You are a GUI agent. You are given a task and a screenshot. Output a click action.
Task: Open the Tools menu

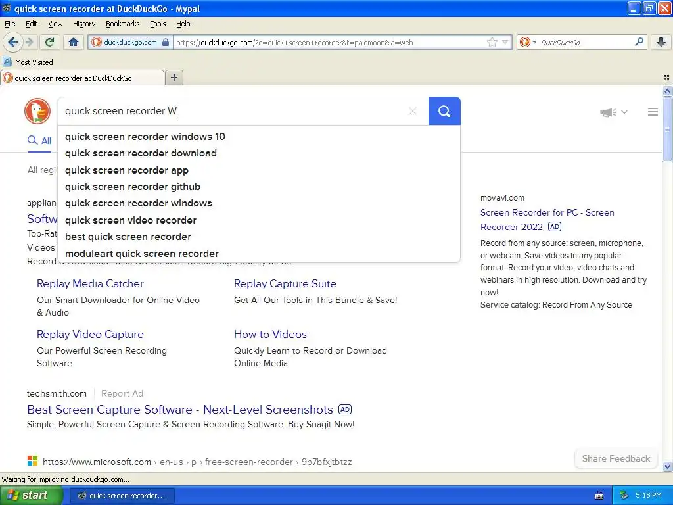[158, 24]
